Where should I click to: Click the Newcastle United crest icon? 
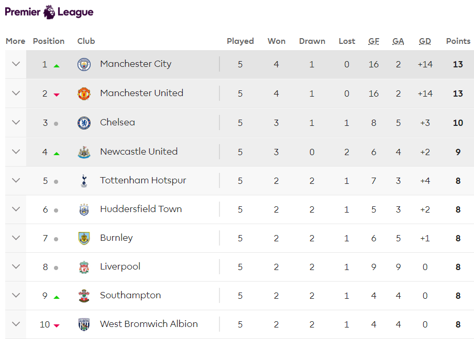[x=84, y=152]
